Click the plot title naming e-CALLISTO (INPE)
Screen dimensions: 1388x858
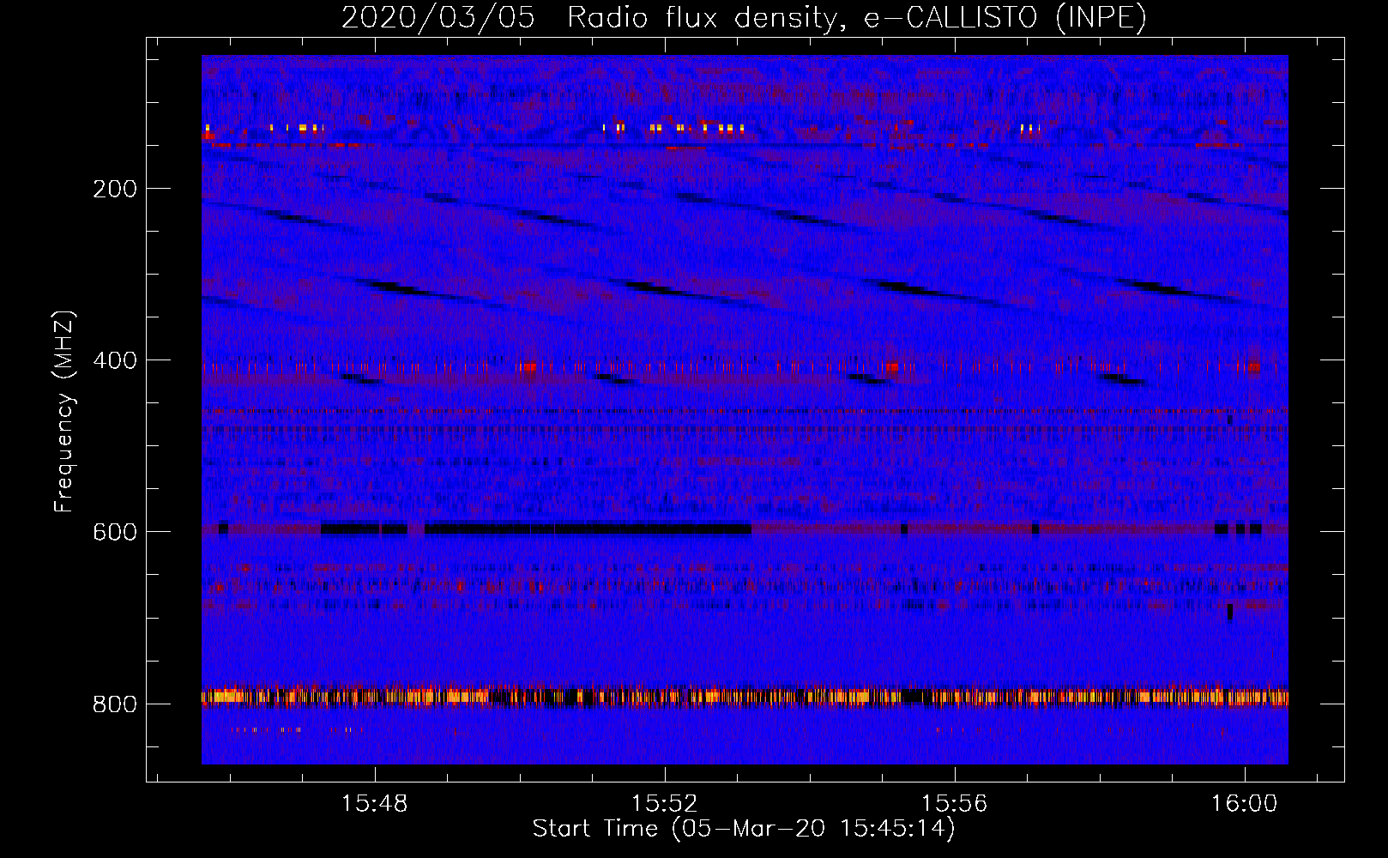tap(744, 17)
